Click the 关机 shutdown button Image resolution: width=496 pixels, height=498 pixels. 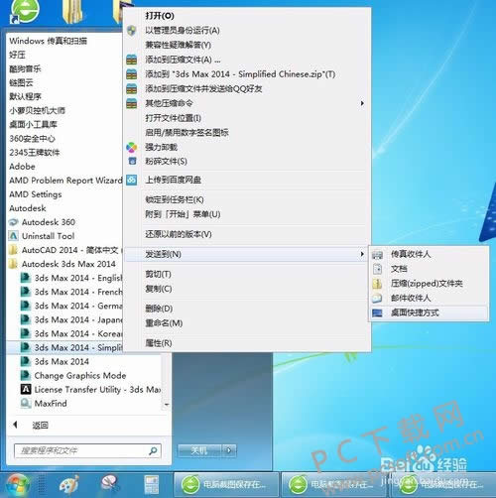[x=200, y=450]
